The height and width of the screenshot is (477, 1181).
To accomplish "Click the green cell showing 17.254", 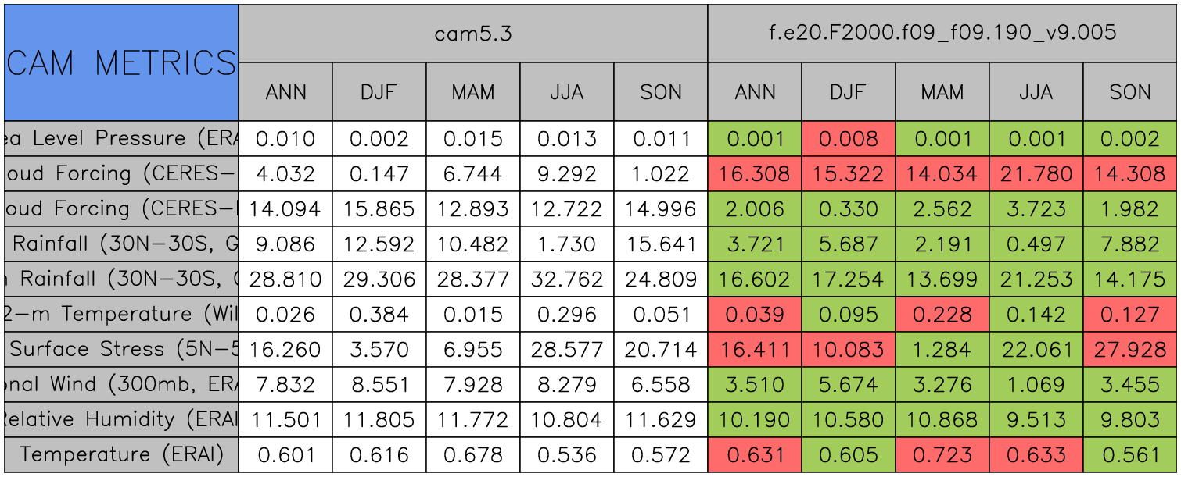I will click(x=849, y=279).
